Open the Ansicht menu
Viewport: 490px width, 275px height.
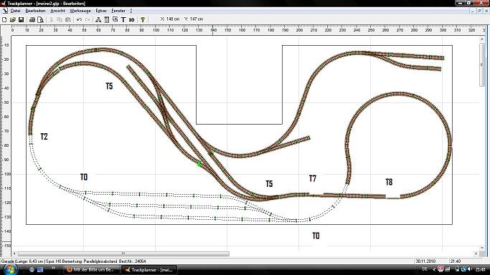pos(57,11)
